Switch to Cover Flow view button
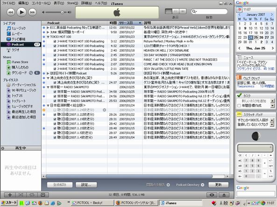 tap(183, 12)
